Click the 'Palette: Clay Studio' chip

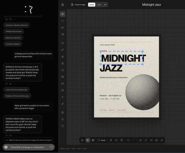click(14, 32)
